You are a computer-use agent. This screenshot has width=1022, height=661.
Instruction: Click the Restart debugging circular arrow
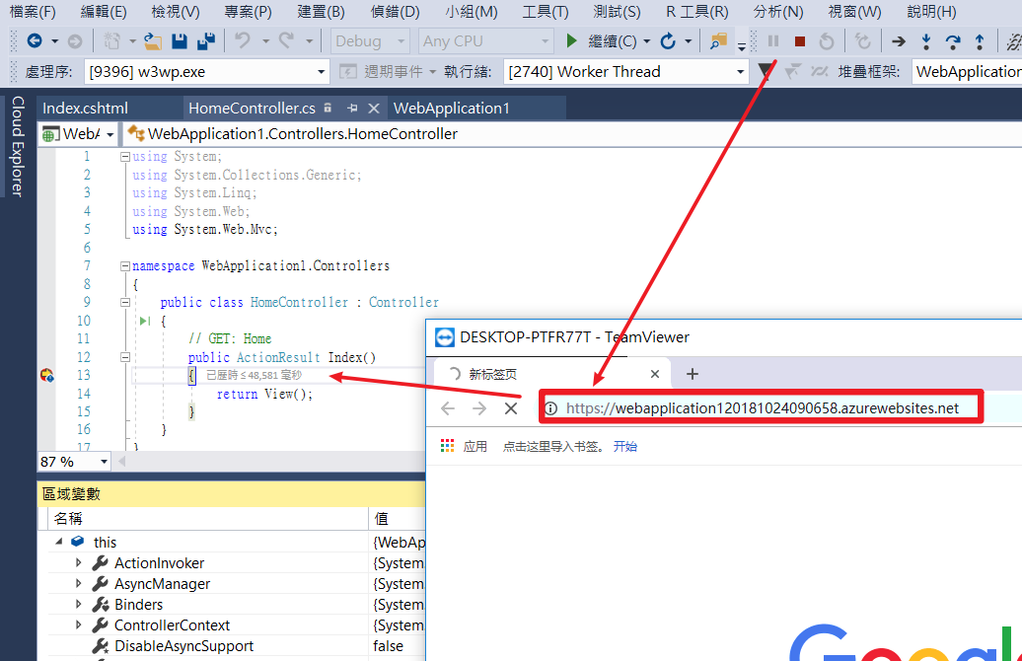pos(668,41)
